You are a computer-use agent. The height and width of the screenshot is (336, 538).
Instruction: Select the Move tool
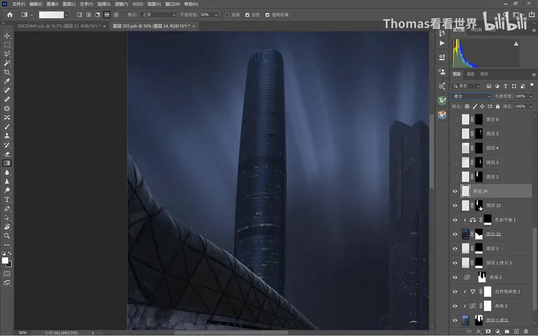pyautogui.click(x=7, y=36)
